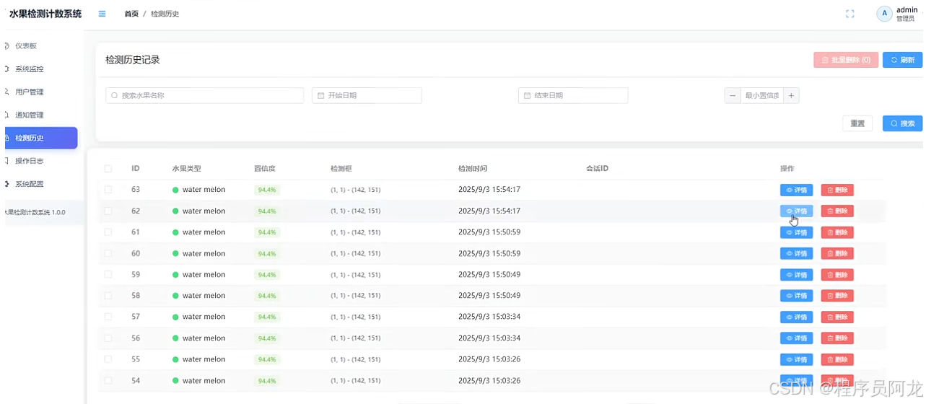This screenshot has width=926, height=404.
Task: Toggle fullscreen mode icon
Action: (850, 14)
